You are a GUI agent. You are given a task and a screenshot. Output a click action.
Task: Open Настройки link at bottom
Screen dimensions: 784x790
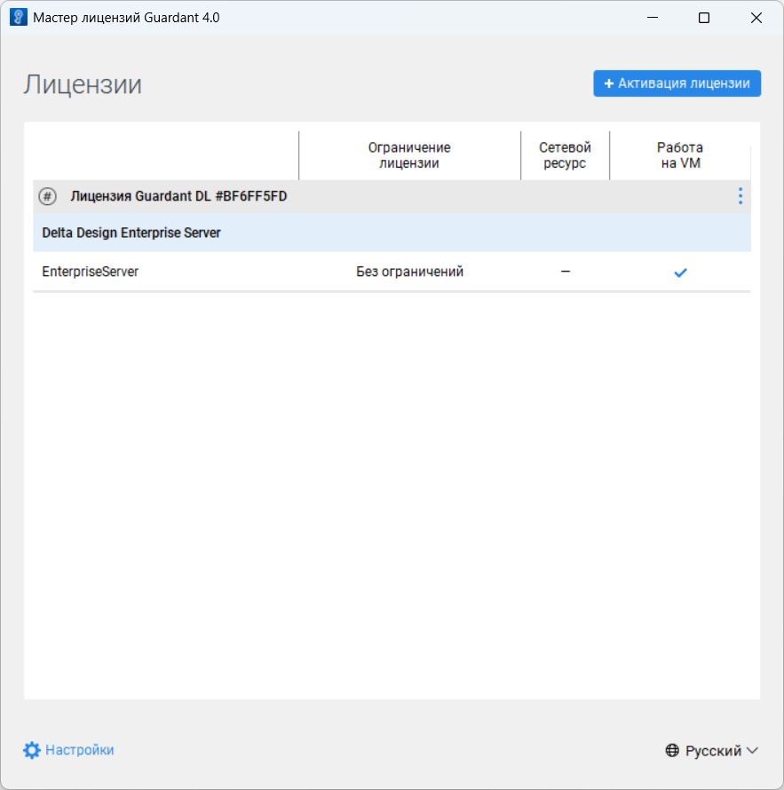tap(80, 750)
